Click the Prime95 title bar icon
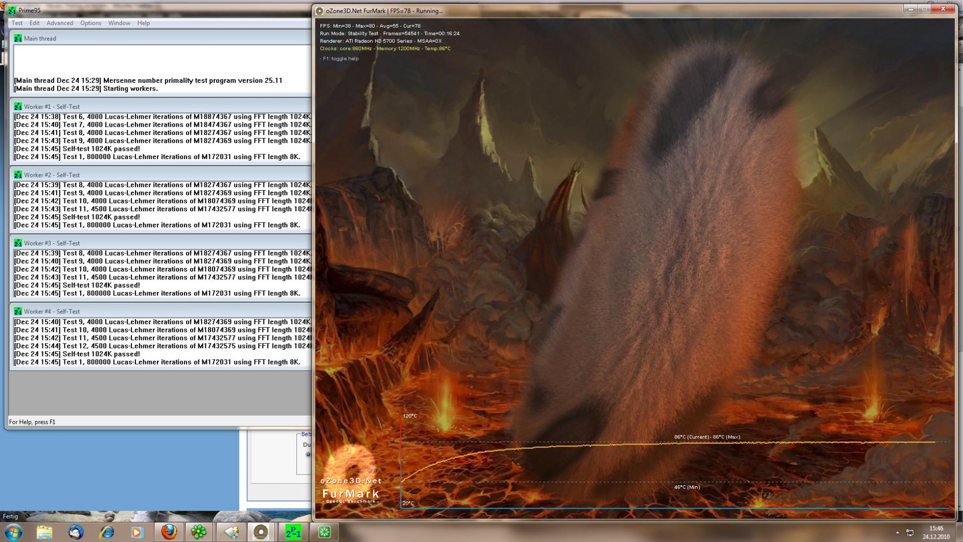 12,10
